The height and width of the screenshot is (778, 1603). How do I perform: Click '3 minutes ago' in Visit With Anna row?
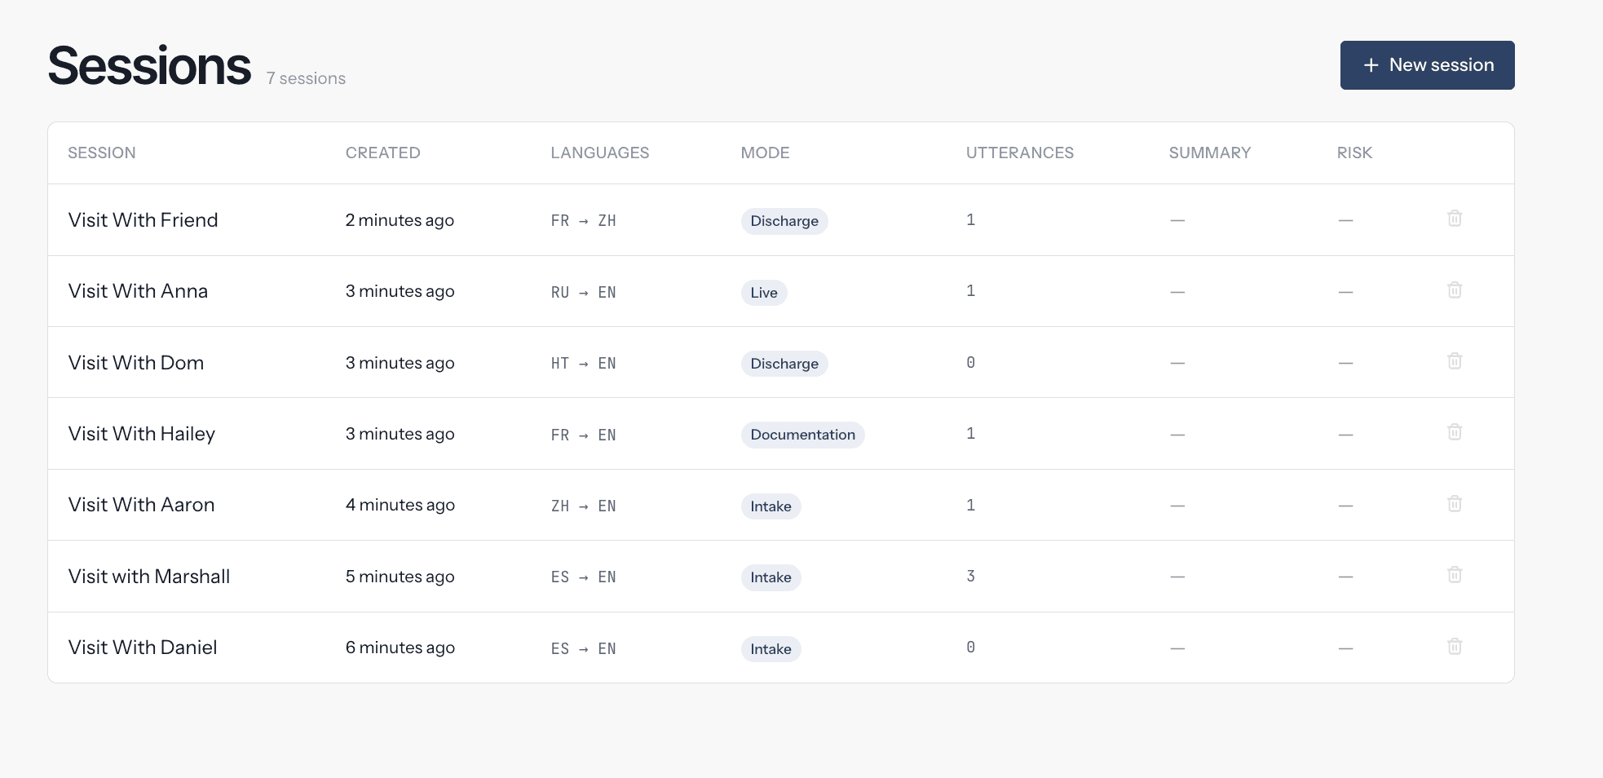(x=400, y=291)
